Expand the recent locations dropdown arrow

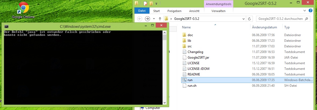click(x=154, y=19)
